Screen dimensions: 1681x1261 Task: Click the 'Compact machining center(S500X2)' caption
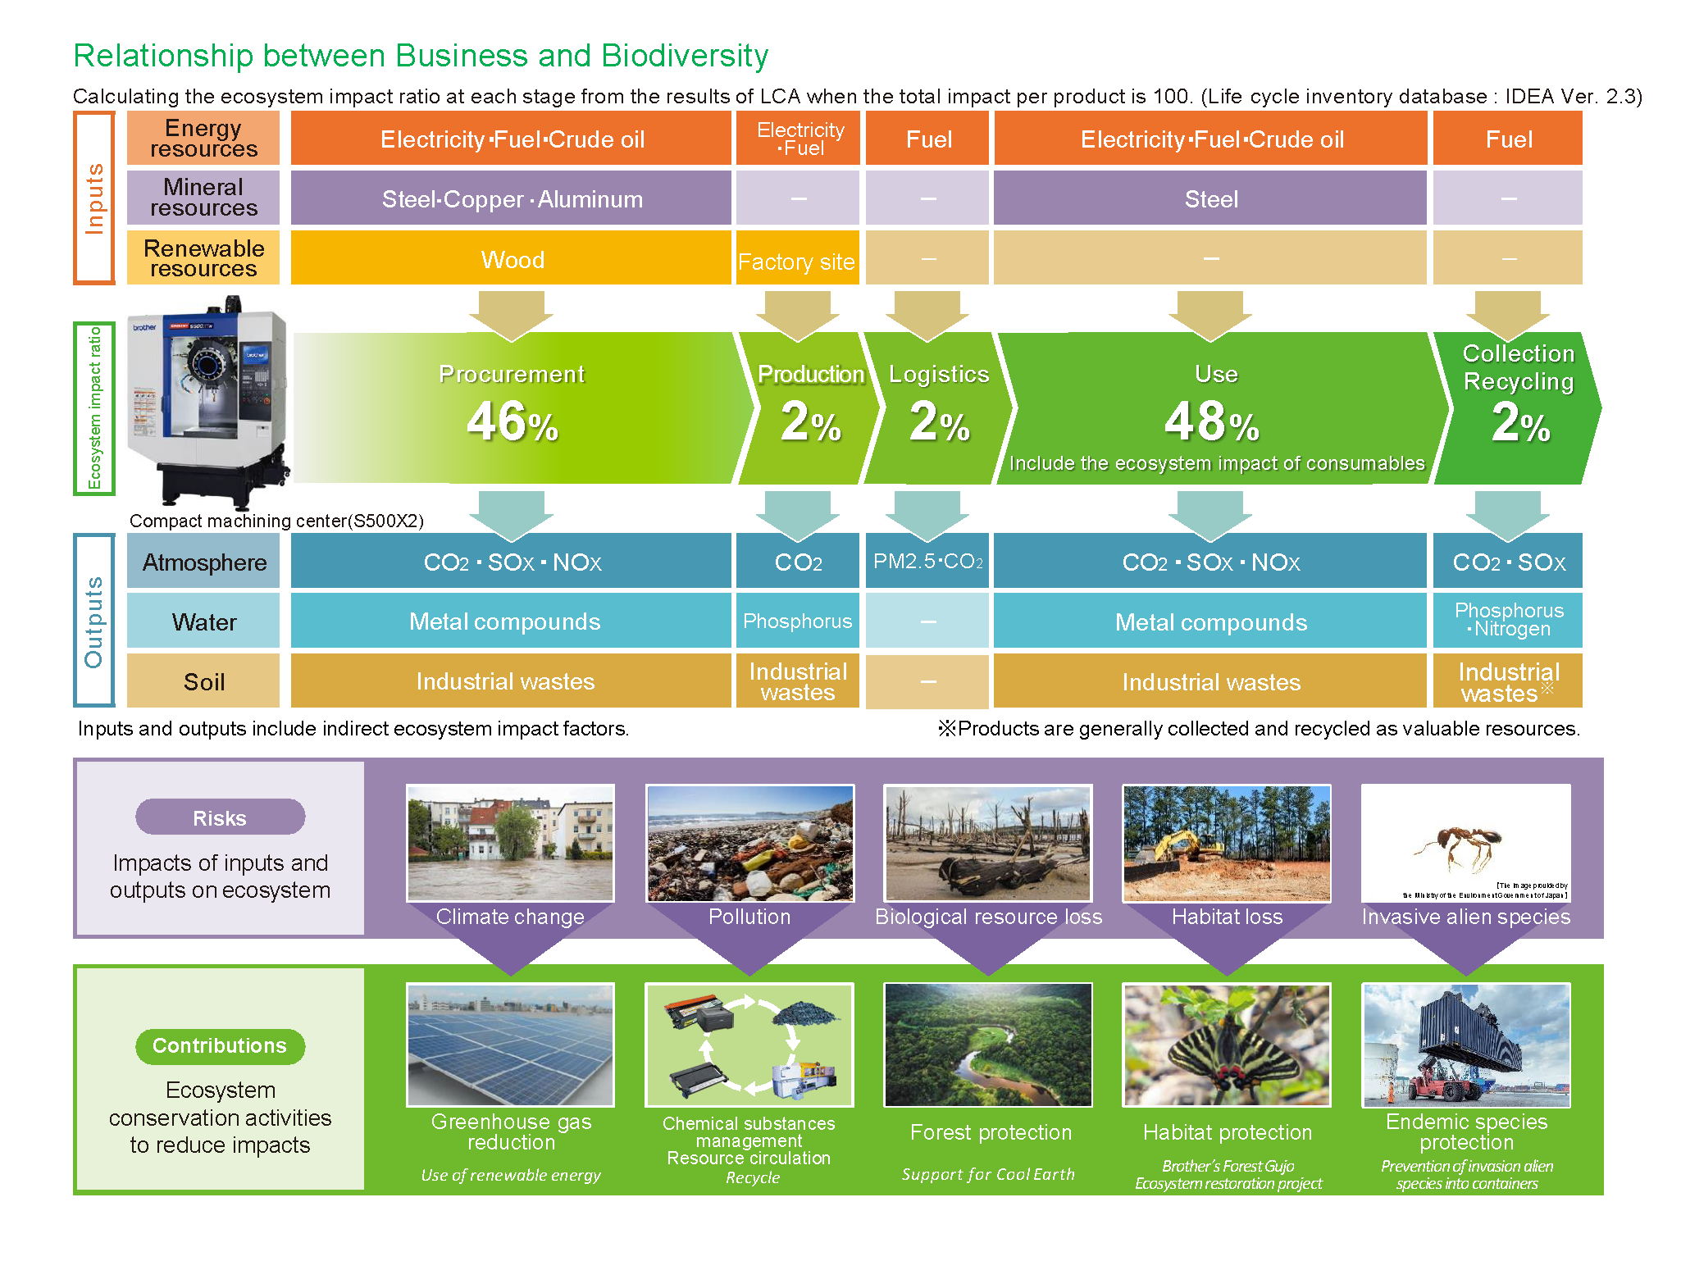(276, 521)
